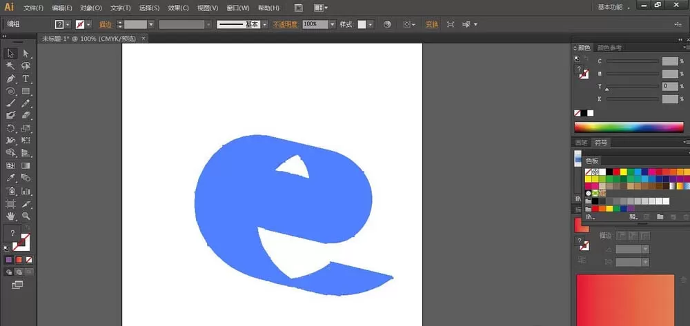Close the 未标题-1 document tab

(143, 39)
